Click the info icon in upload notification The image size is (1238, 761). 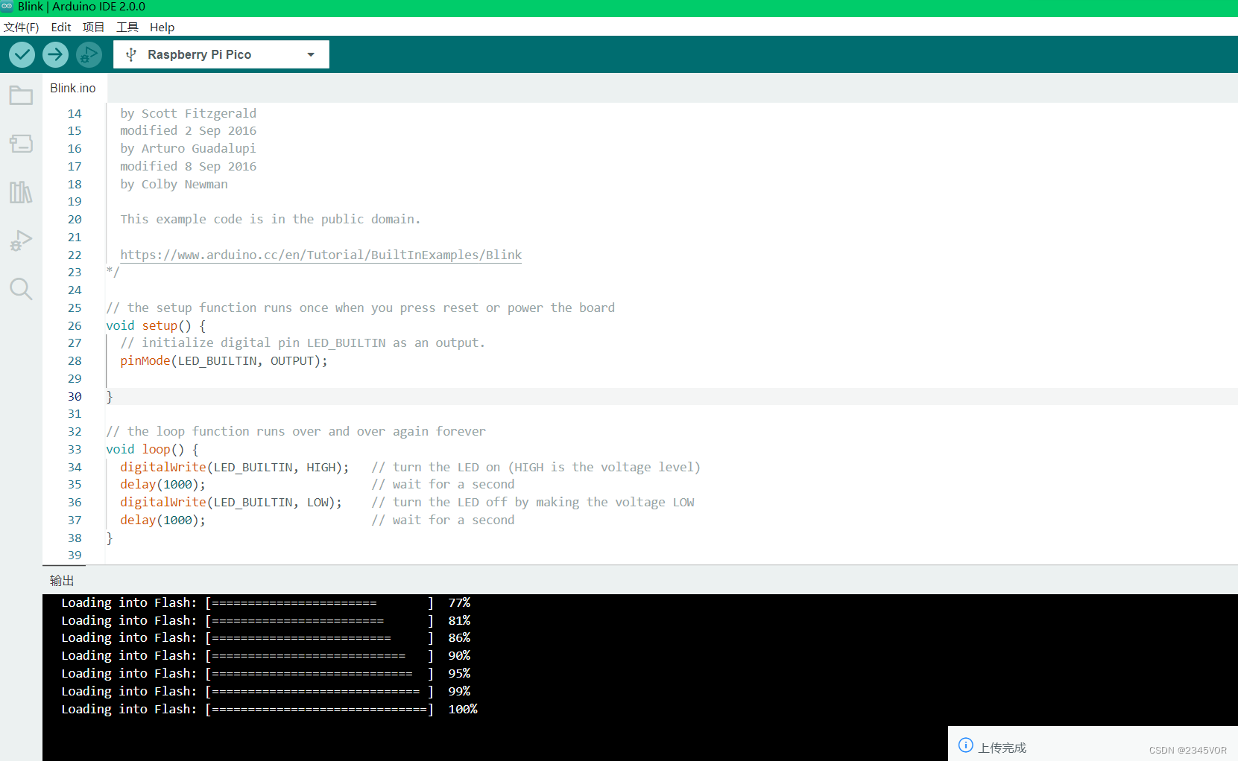pos(965,745)
